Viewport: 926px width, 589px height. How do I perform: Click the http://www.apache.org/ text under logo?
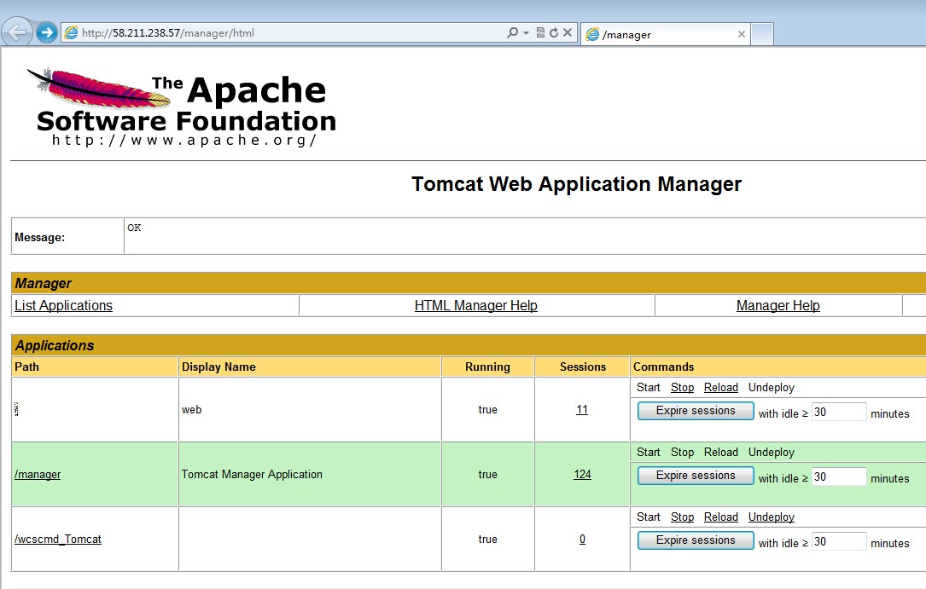(x=184, y=141)
